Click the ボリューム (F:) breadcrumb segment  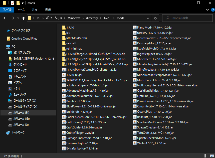[x=54, y=18]
